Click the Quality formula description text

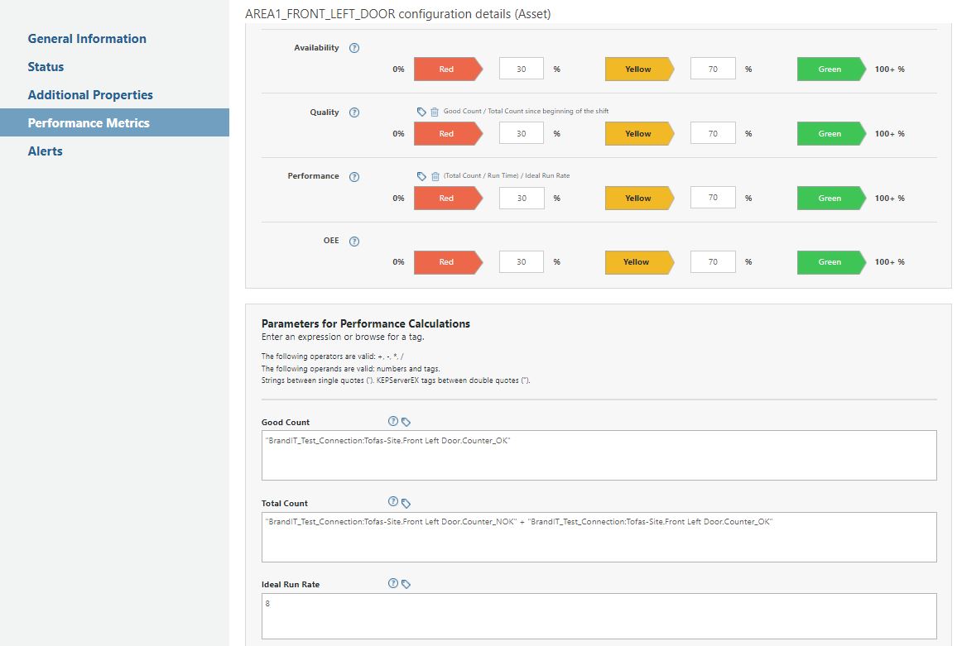tap(526, 111)
